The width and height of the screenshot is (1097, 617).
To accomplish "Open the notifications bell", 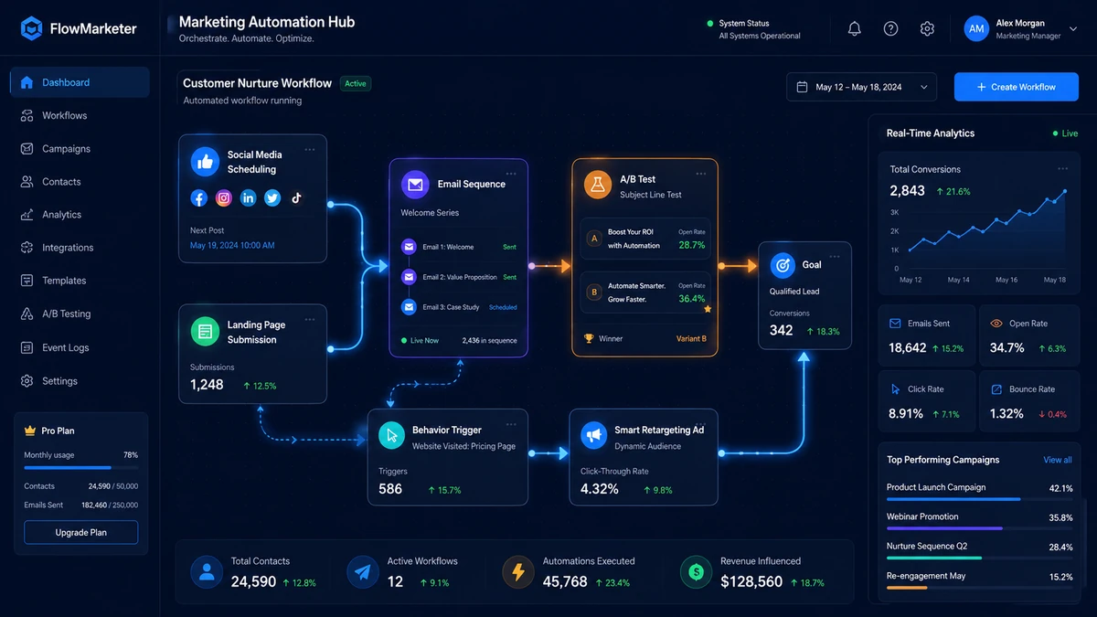I will (855, 29).
